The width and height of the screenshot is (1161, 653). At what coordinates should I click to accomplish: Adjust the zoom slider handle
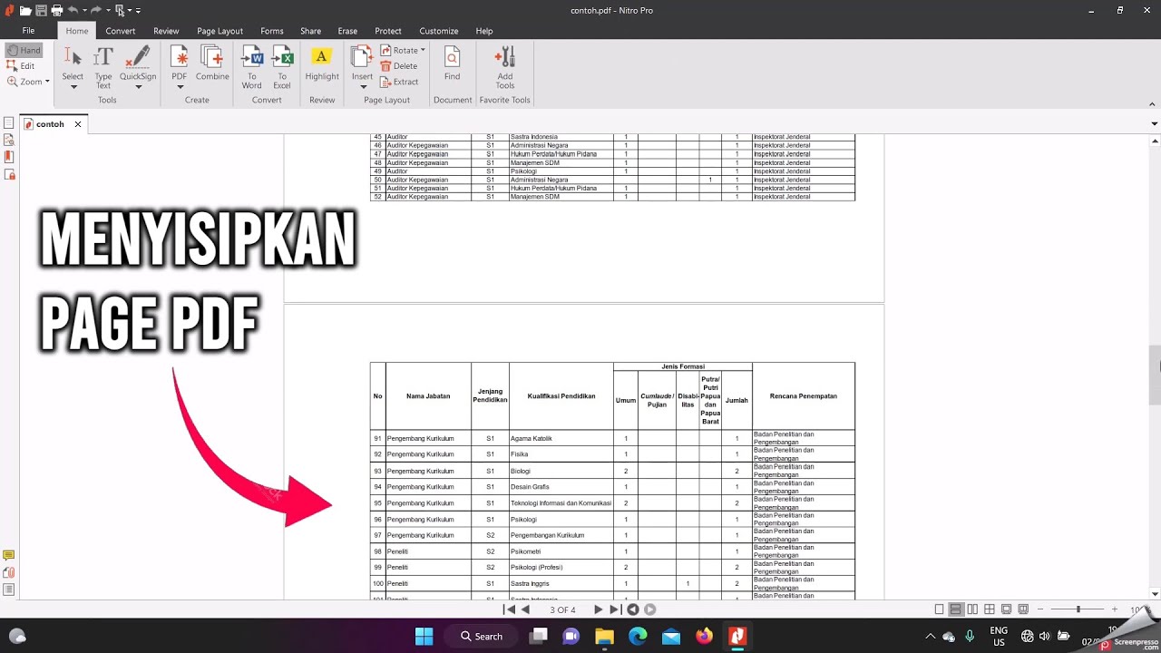coord(1078,609)
